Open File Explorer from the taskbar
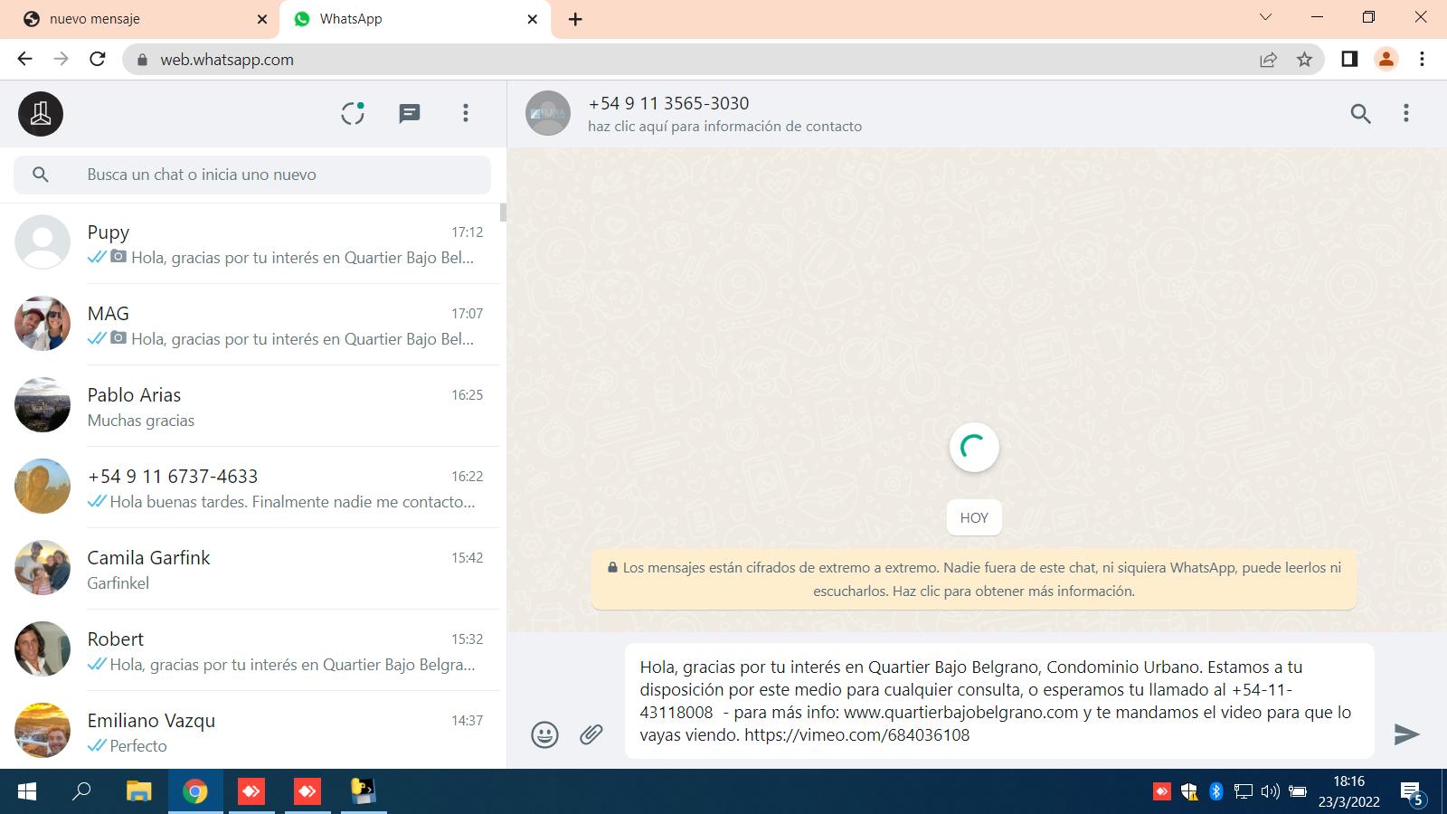Image resolution: width=1447 pixels, height=814 pixels. tap(138, 792)
